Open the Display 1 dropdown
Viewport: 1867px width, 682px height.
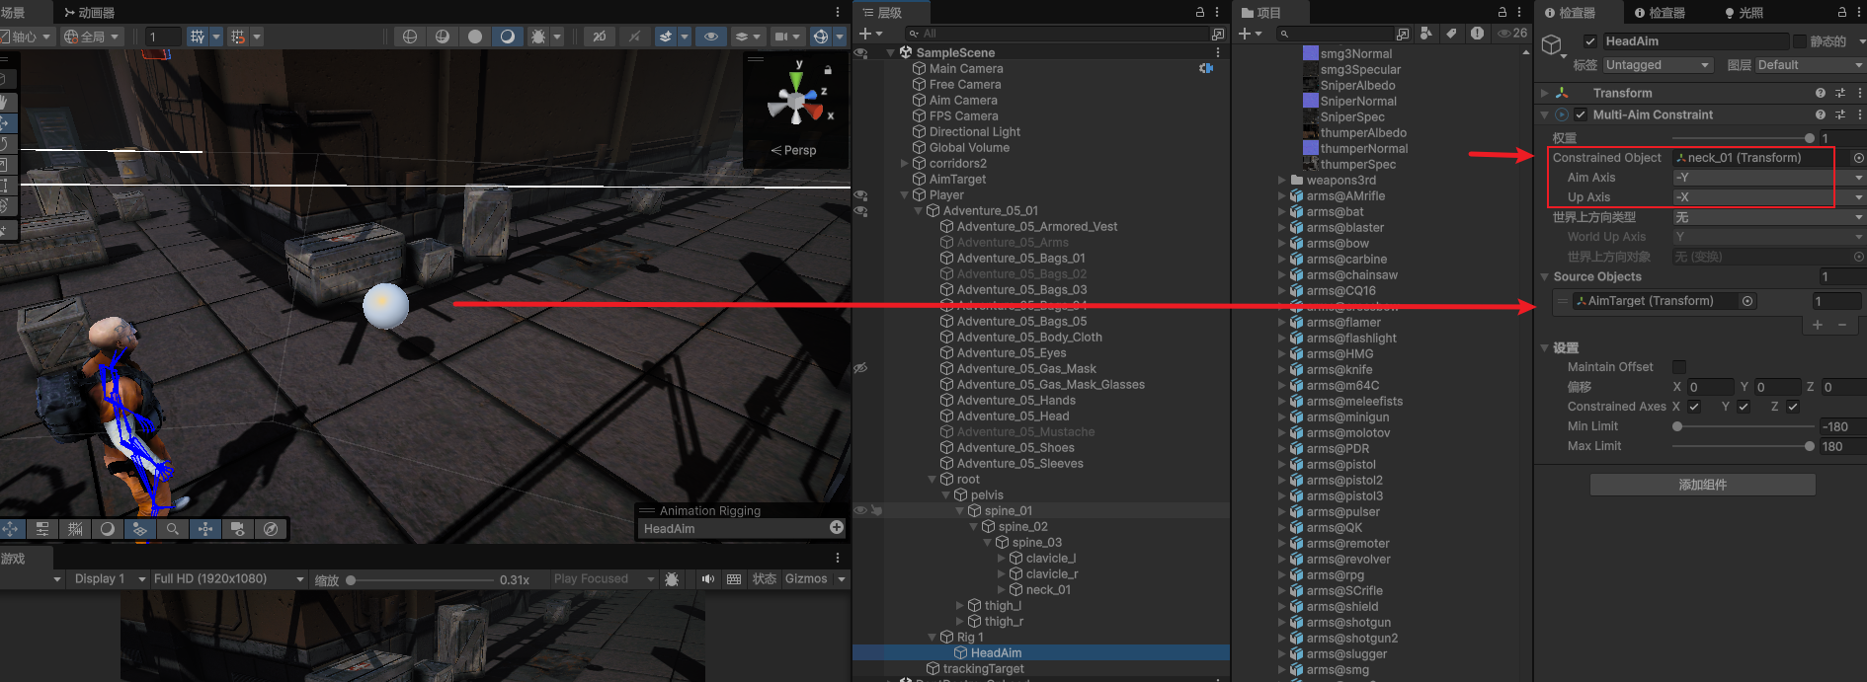tap(110, 579)
